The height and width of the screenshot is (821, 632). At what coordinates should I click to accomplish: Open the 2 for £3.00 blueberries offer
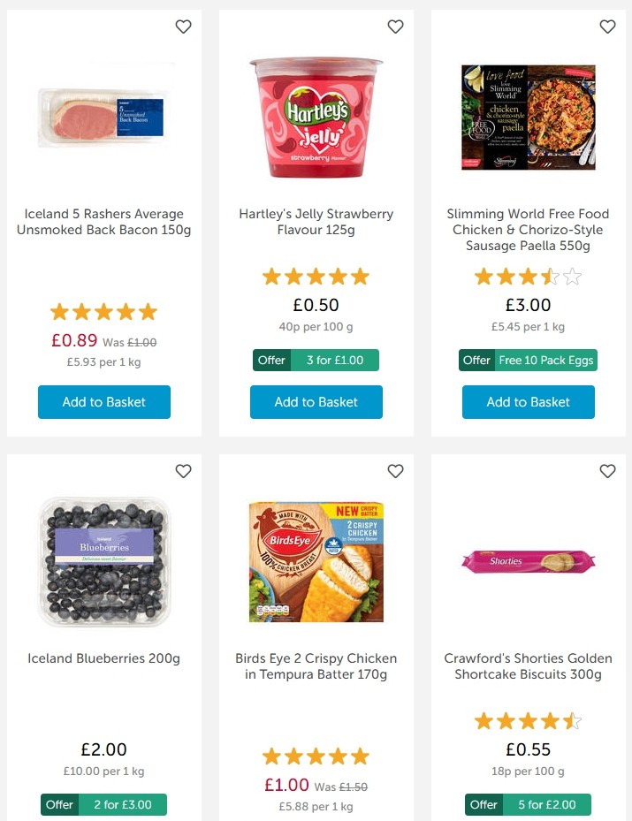104,804
